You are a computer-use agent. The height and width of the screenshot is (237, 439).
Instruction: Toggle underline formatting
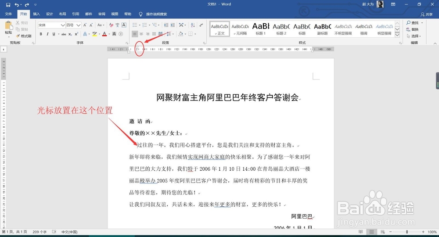click(54, 34)
